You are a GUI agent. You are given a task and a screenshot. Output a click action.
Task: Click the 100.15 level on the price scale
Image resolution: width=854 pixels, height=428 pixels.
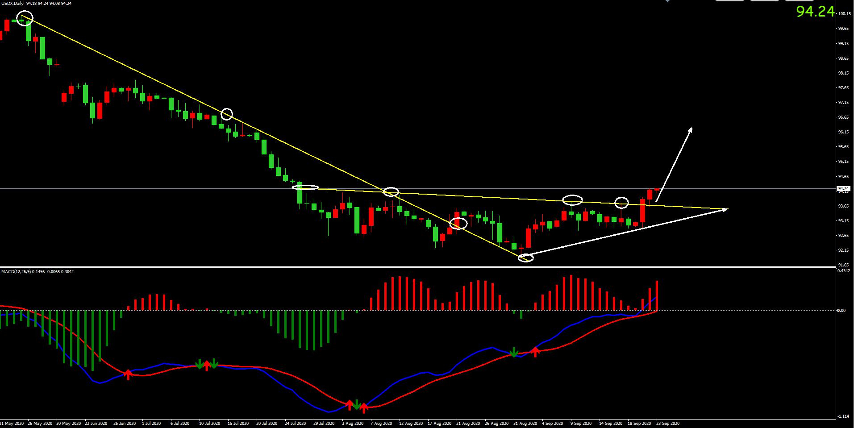point(844,14)
